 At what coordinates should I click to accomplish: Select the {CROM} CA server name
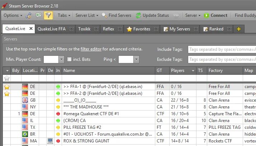click(x=75, y=121)
